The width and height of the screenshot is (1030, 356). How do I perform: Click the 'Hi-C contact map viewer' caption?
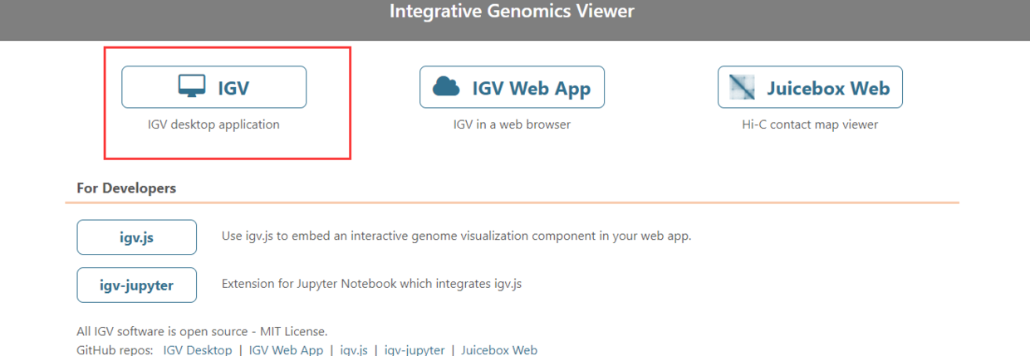810,124
